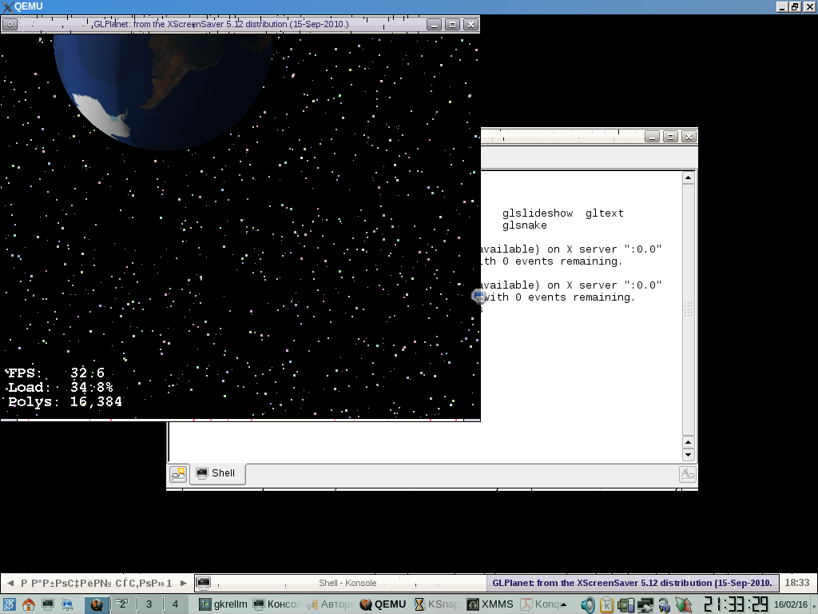Expand the panel hide arrow at far right
This screenshot has height=614, width=818.
point(813,604)
